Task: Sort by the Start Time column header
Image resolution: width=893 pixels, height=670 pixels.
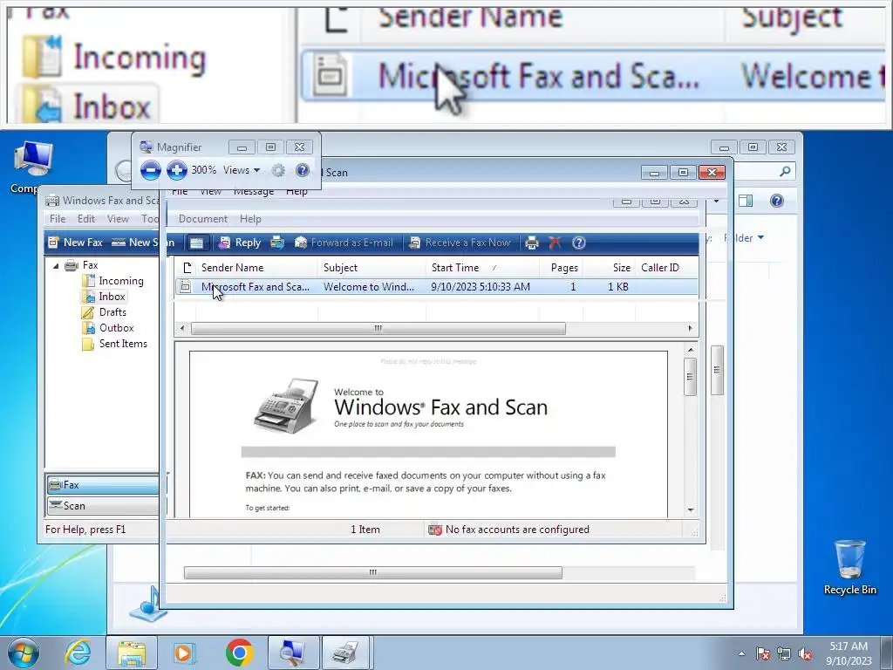Action: 481,268
